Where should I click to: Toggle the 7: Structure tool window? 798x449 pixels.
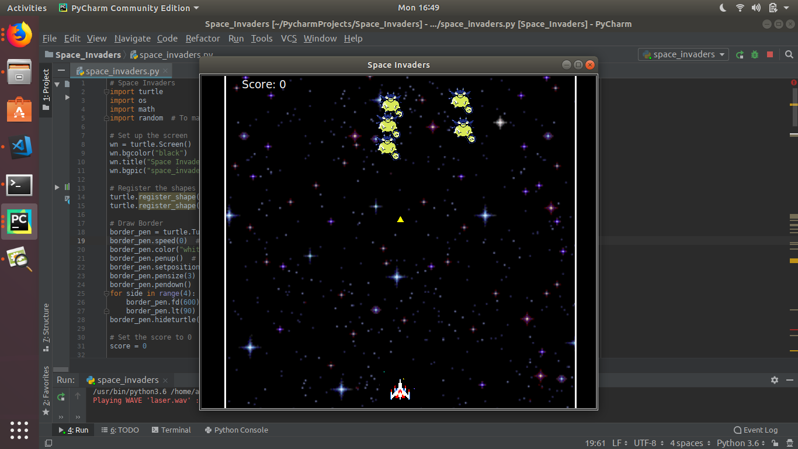[46, 327]
